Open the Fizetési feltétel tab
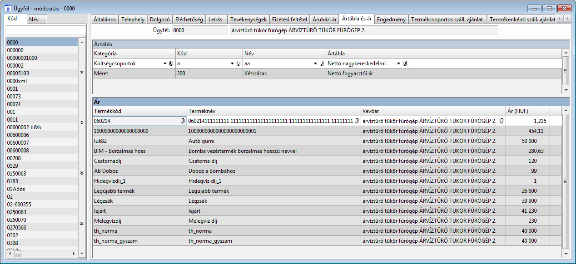This screenshot has height=264, width=576. tap(289, 20)
